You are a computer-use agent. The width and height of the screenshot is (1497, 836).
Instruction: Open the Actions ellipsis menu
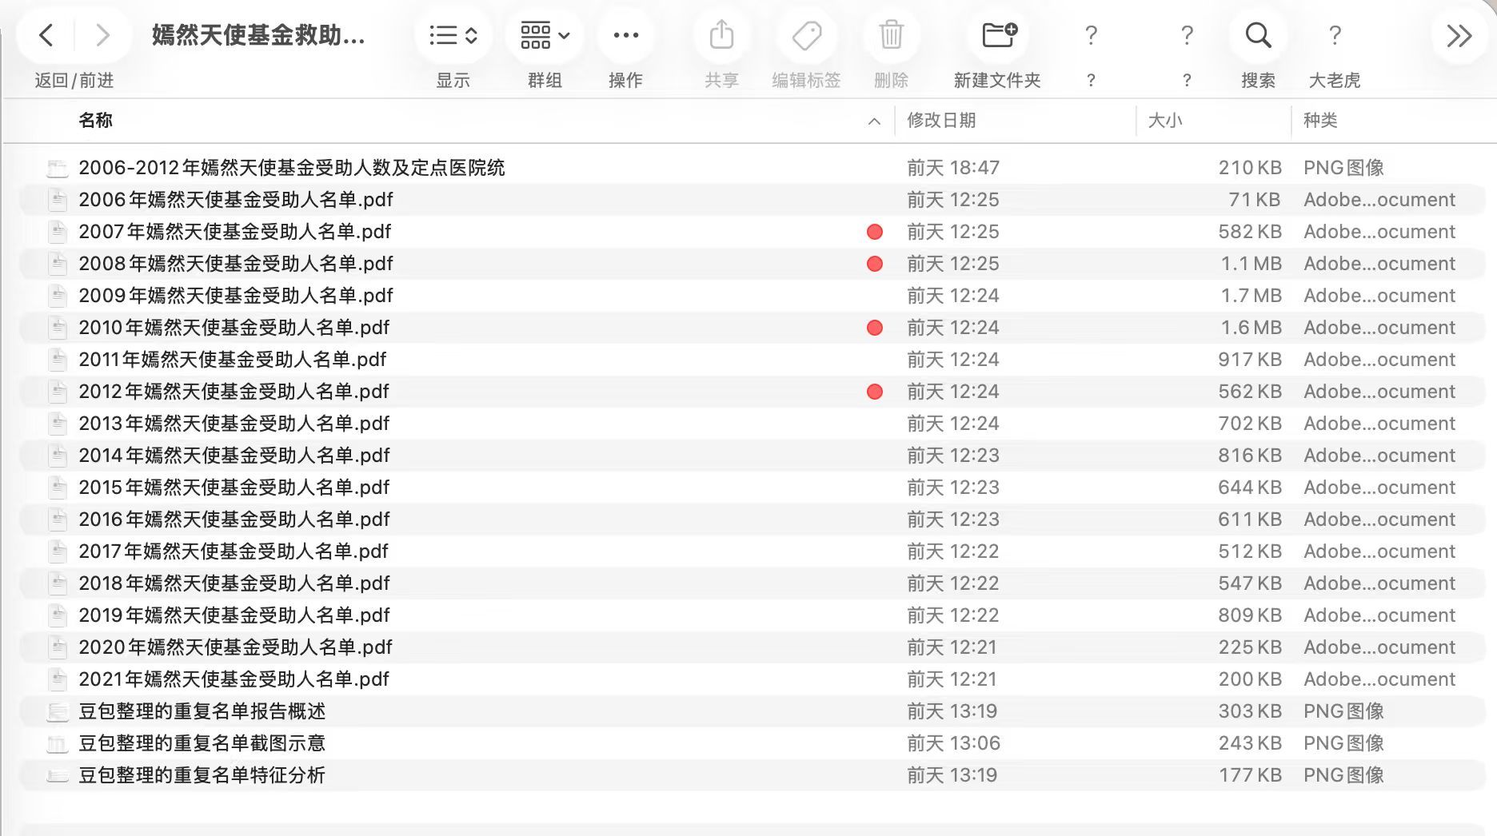point(625,35)
